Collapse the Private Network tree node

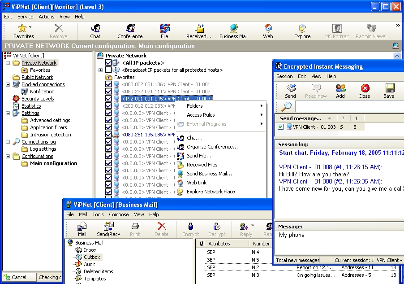click(x=8, y=63)
